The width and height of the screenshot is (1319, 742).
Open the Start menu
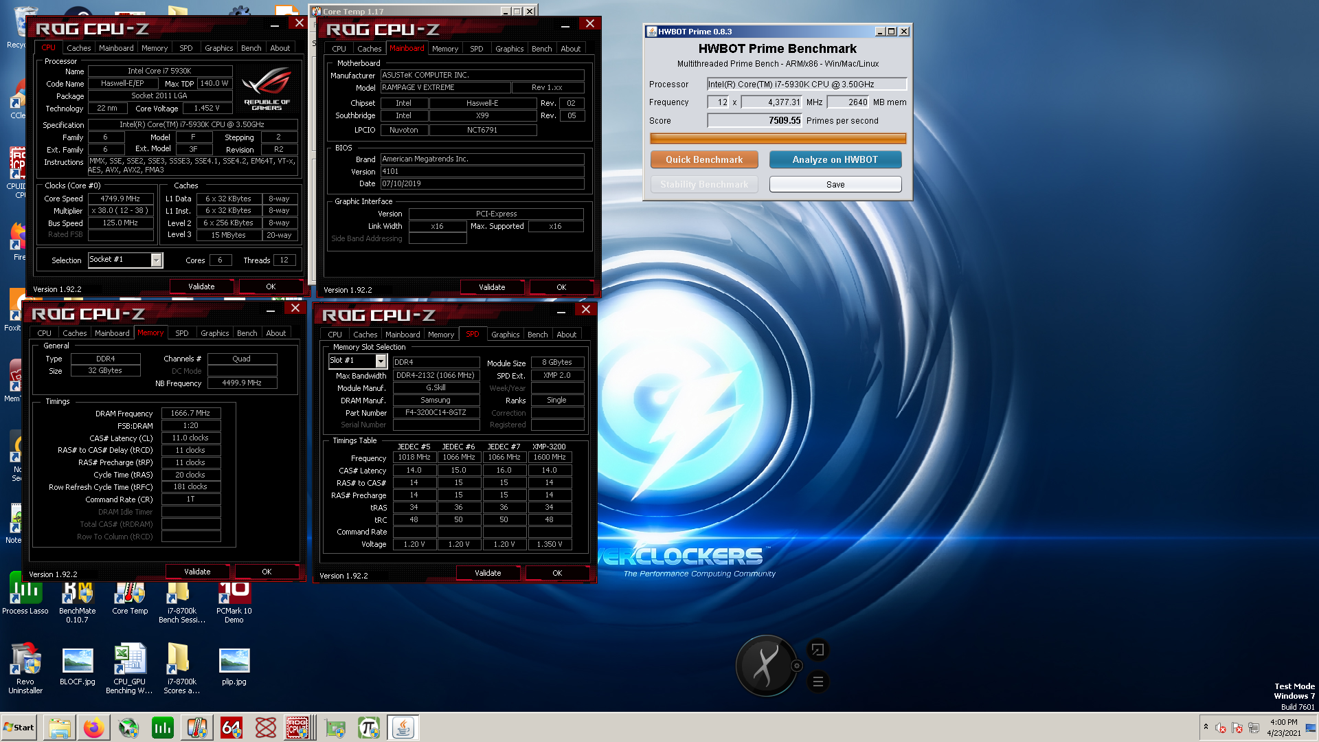tap(19, 728)
